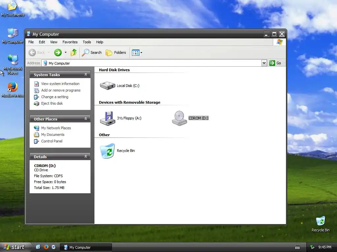
Task: Click the Show Desktop Quick Launch icon
Action: coord(38,247)
